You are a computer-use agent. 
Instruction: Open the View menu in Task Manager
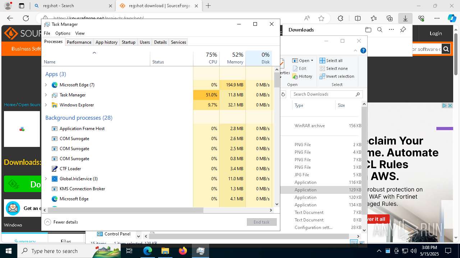coord(80,33)
